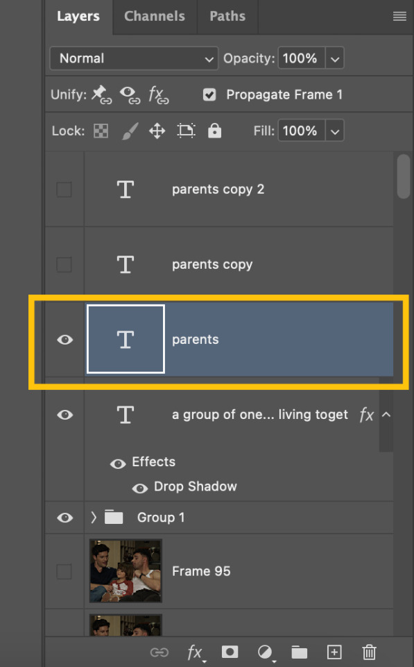
Task: Click the lock all padlock icon
Action: (214, 131)
